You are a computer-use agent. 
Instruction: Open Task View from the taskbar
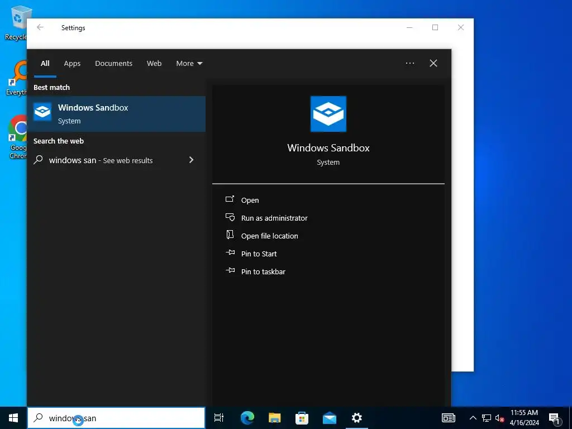tap(219, 418)
